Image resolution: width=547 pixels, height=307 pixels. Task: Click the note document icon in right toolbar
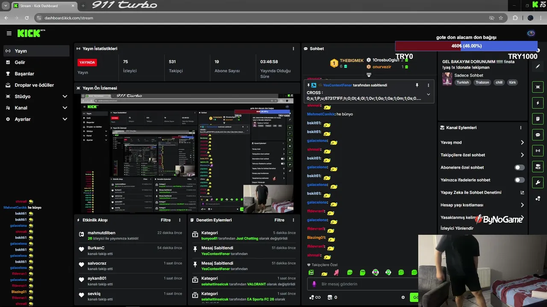538,119
